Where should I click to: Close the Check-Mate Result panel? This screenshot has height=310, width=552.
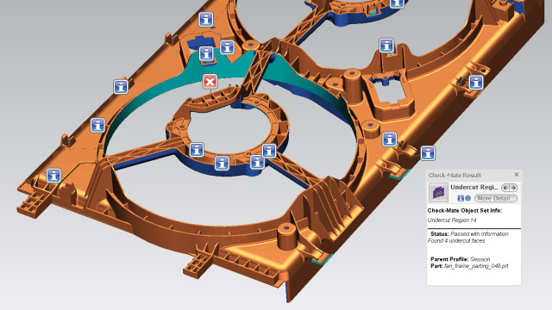pos(516,174)
